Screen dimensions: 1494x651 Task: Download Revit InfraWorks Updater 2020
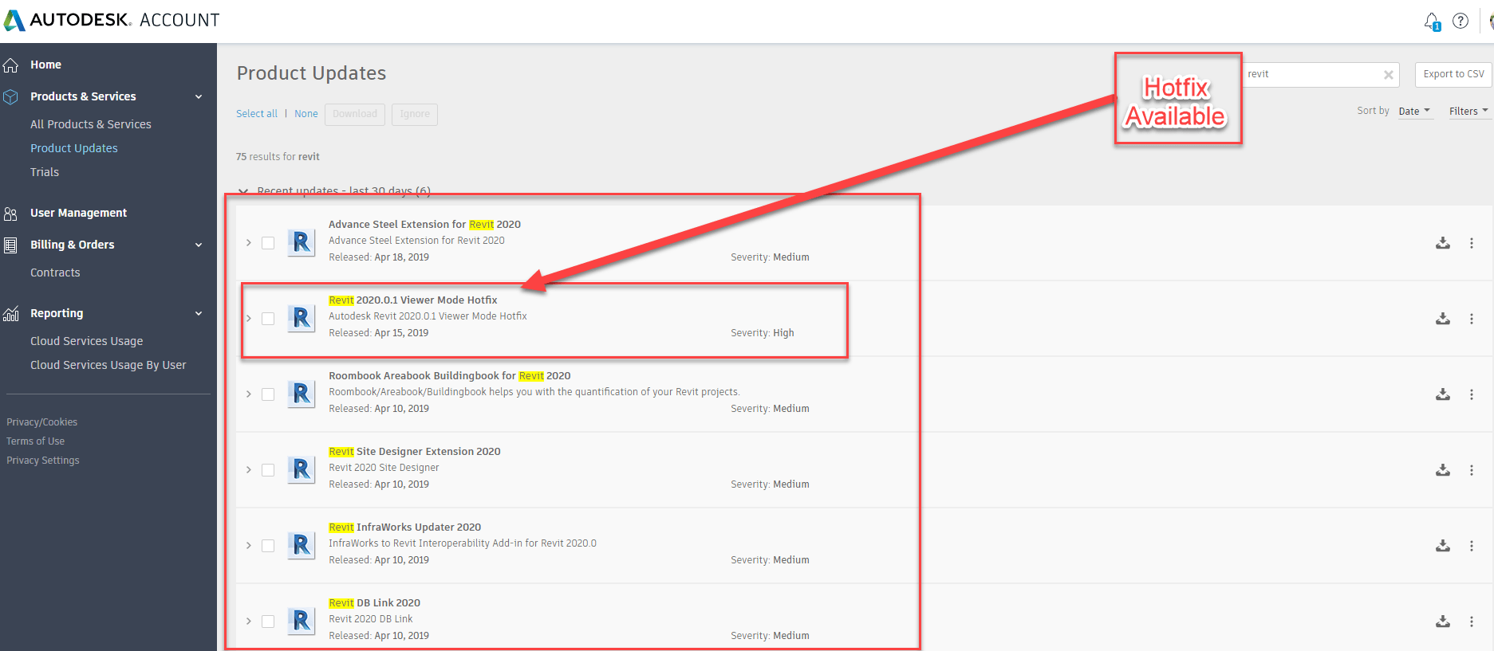click(x=1443, y=546)
